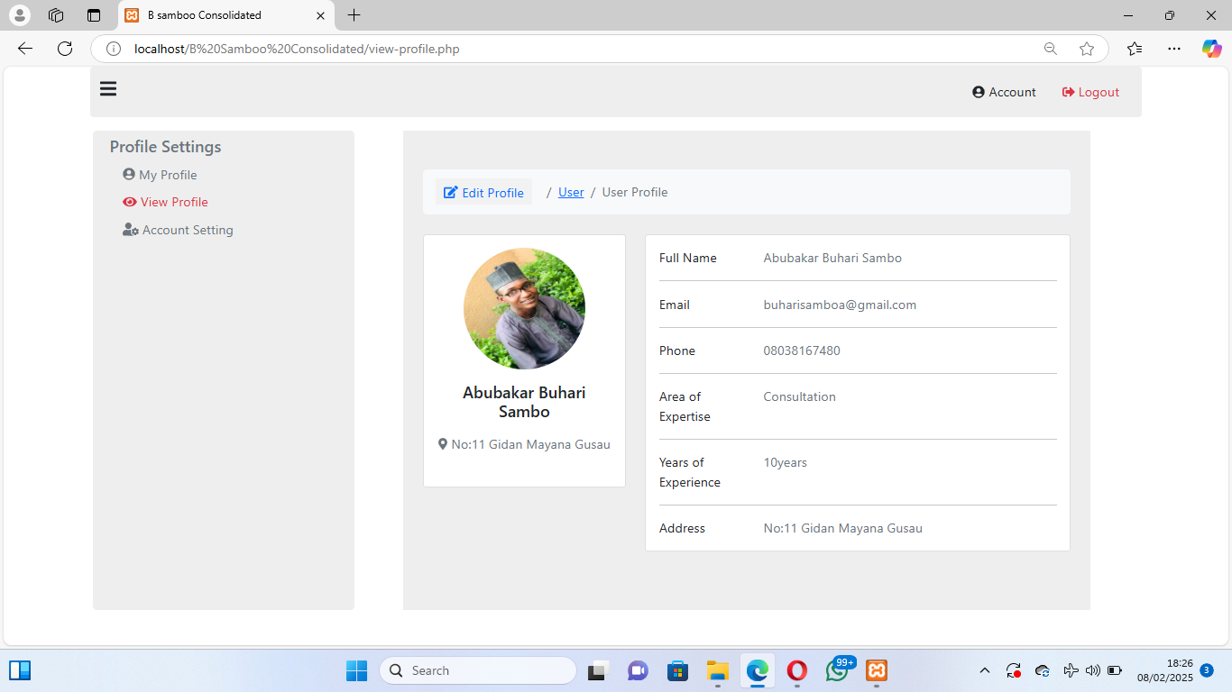
Task: Open the User breadcrumb link
Action: pos(571,192)
